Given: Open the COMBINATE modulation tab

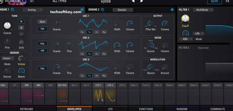Looking at the screenshot, I should [218, 109].
